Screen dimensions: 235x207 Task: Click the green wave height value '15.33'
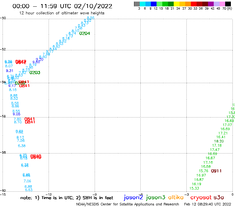[x=194, y=188]
